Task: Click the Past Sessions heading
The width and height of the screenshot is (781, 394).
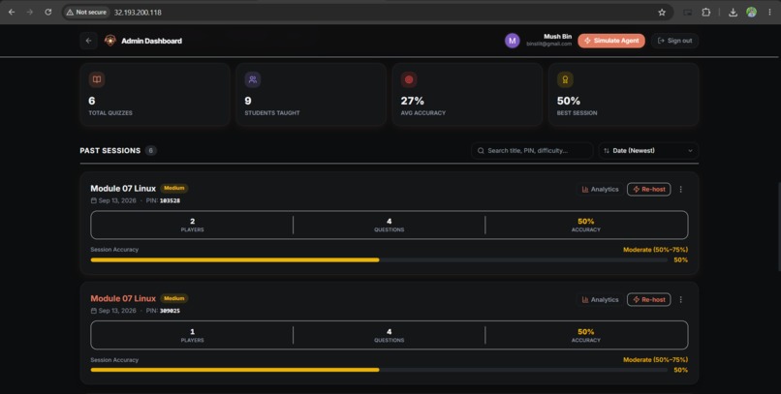Action: tap(110, 150)
